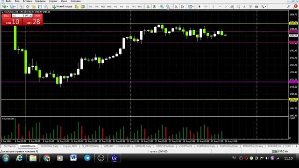Screen dimensions: 299x168
Task: Open Microsoft Word from the taskbar
Action: (x=73, y=158)
